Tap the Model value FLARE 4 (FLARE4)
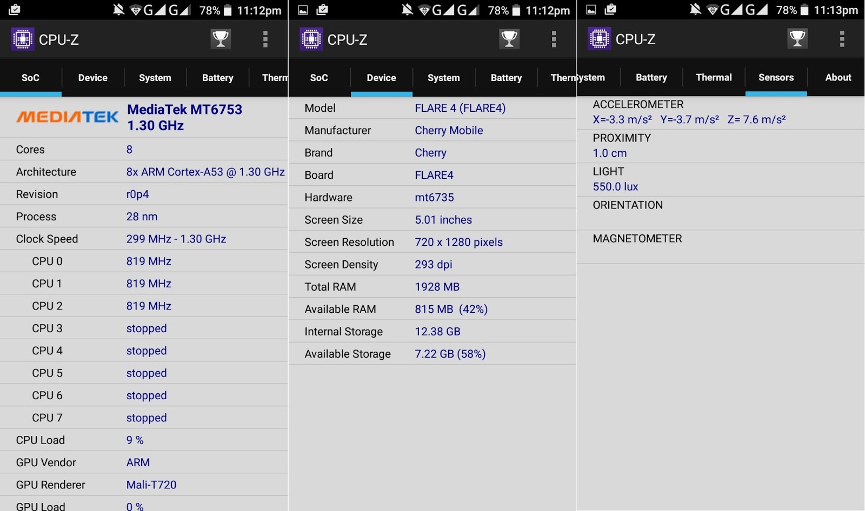 460,108
